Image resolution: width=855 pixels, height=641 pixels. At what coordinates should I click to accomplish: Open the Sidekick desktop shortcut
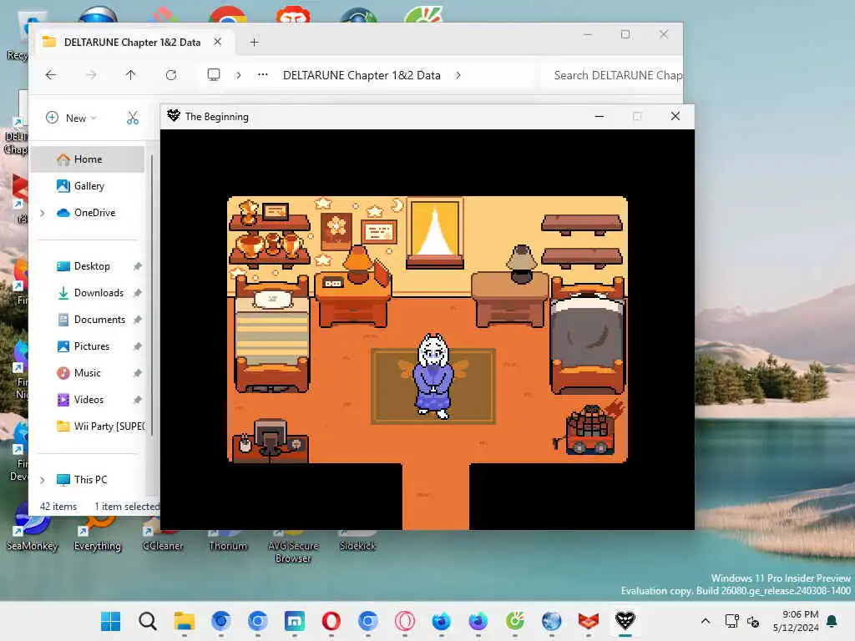(357, 540)
